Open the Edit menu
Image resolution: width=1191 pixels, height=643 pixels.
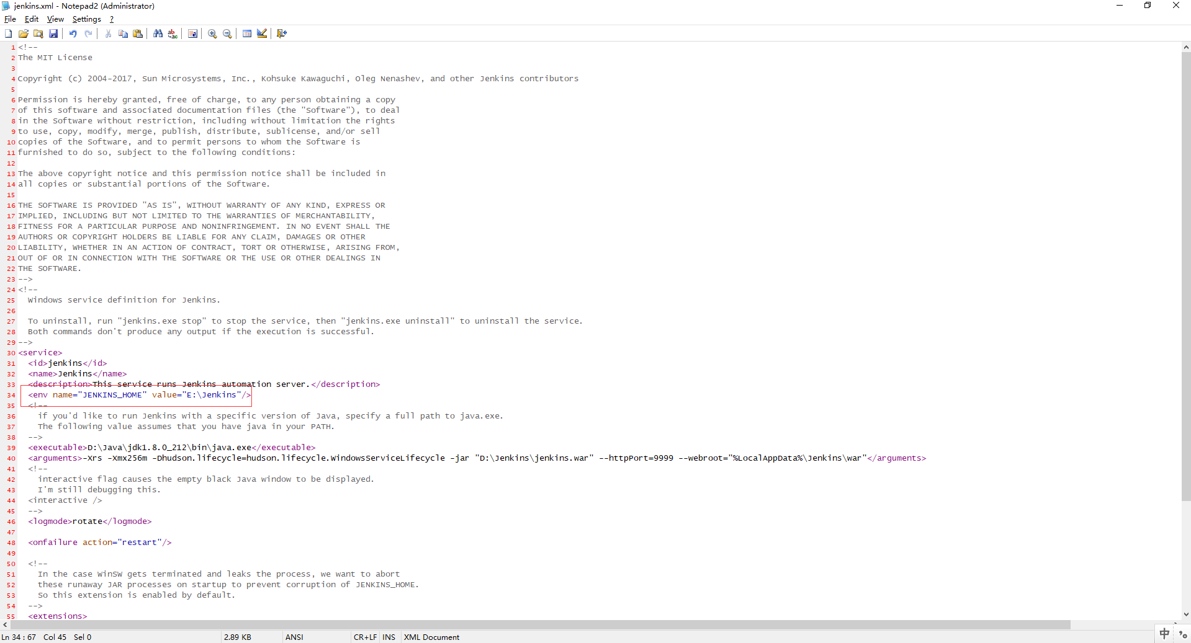32,19
